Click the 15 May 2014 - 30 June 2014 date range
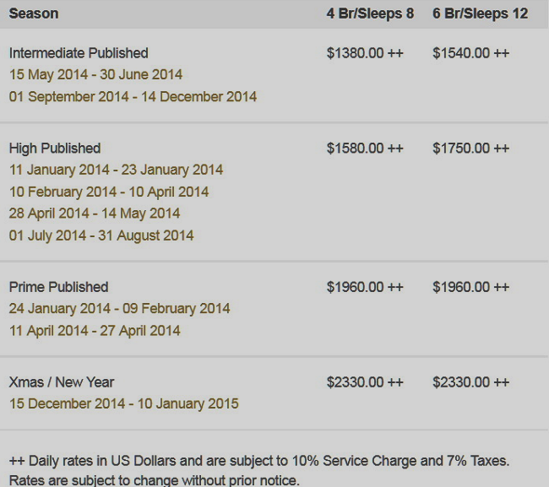This screenshot has height=487, width=549. 95,74
